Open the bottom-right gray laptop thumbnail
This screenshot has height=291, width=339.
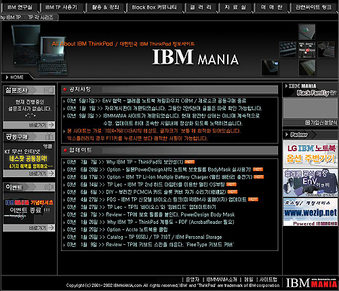pyautogui.click(x=306, y=67)
